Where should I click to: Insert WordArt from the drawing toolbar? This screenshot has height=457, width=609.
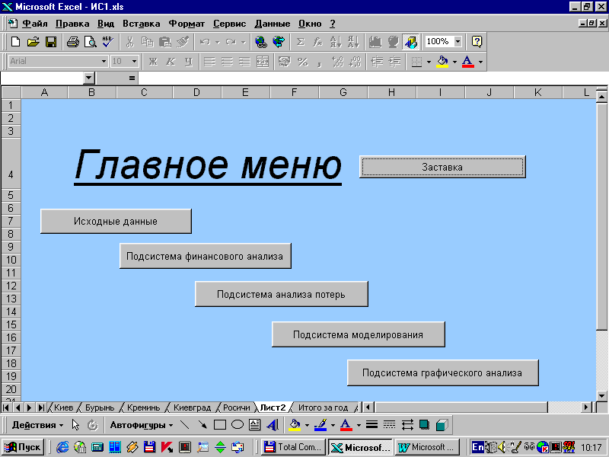coord(272,425)
